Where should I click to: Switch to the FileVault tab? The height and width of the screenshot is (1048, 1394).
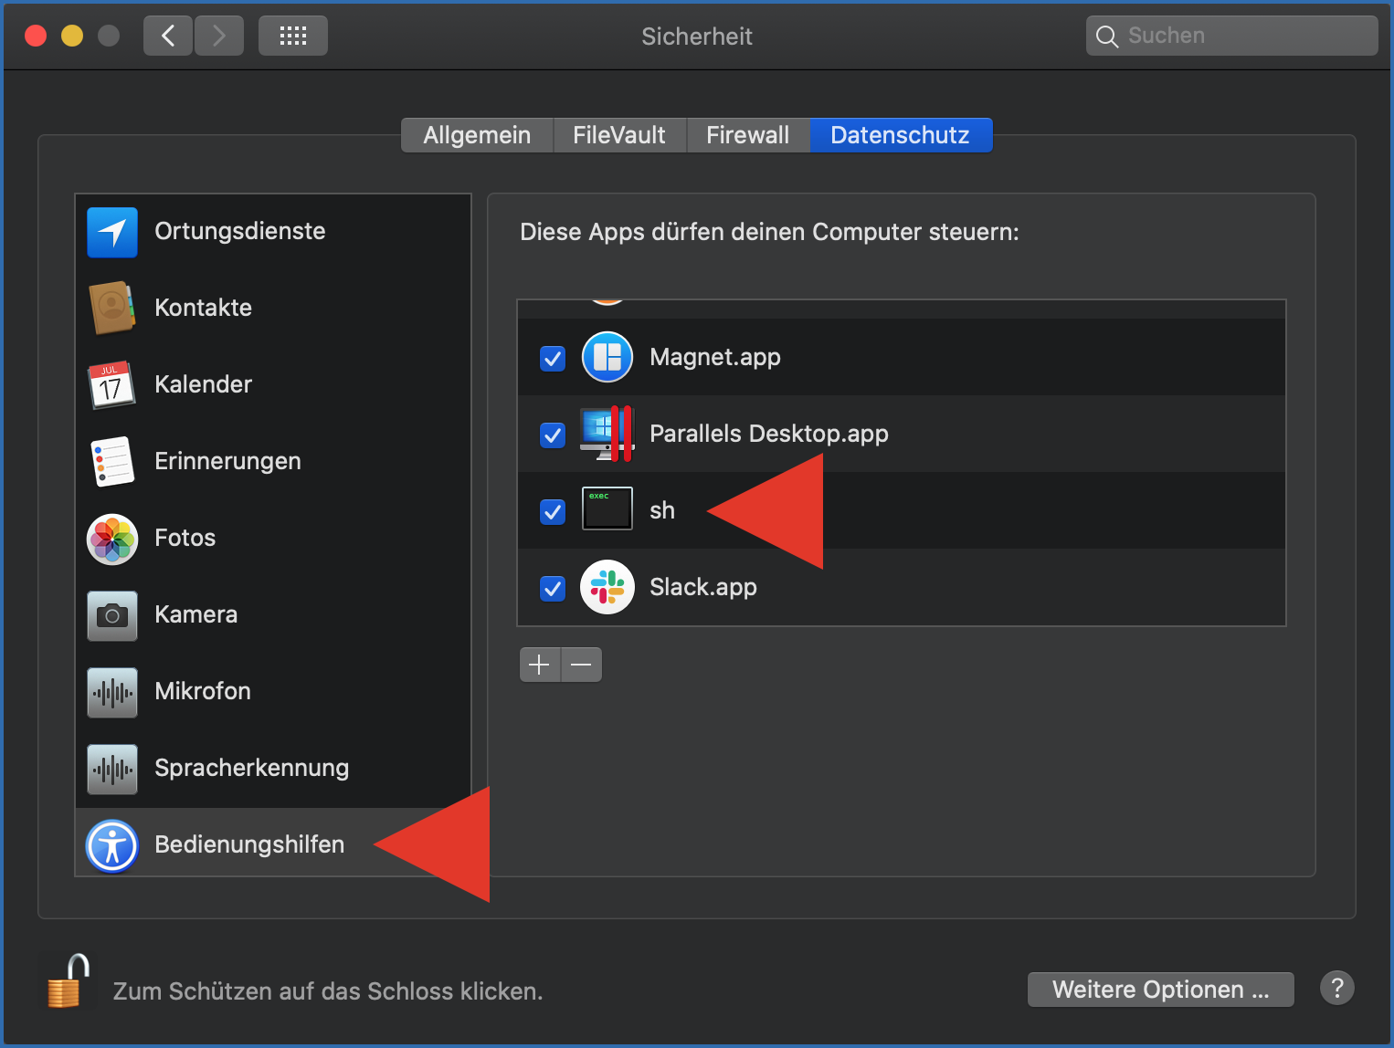pos(618,135)
